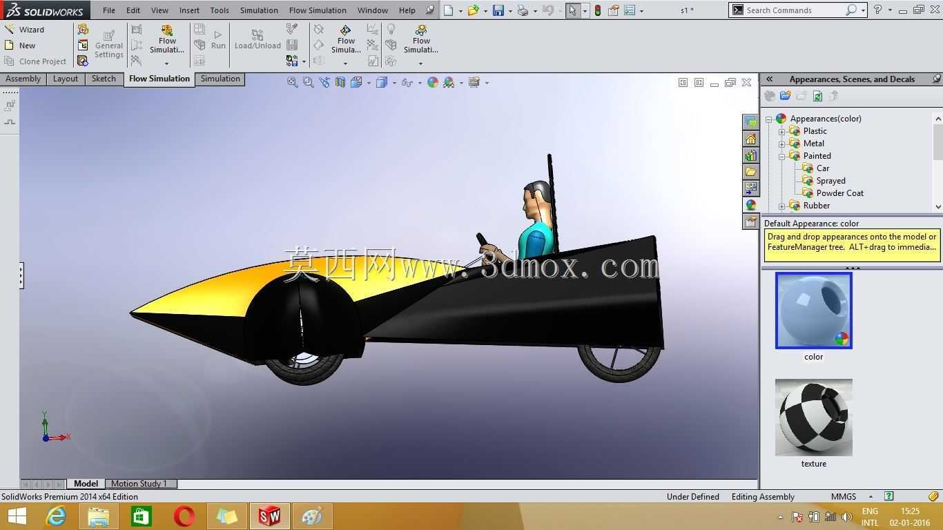The width and height of the screenshot is (943, 530).
Task: Select the Sprayed appearance folder
Action: [x=830, y=181]
